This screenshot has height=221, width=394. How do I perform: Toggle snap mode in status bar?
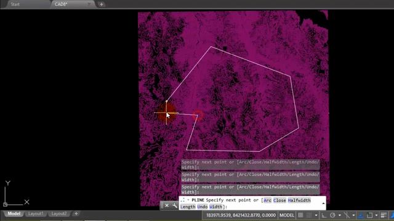click(309, 215)
